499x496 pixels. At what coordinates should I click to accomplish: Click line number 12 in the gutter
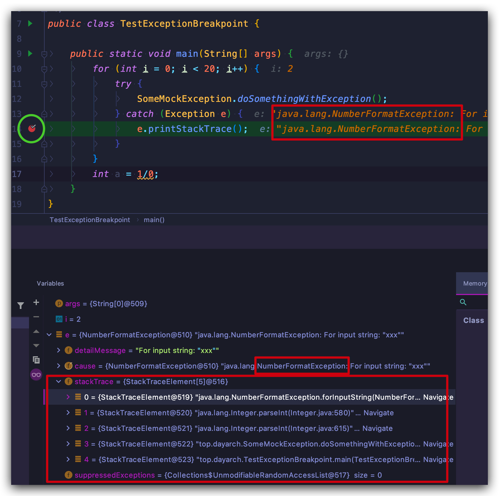coord(17,99)
